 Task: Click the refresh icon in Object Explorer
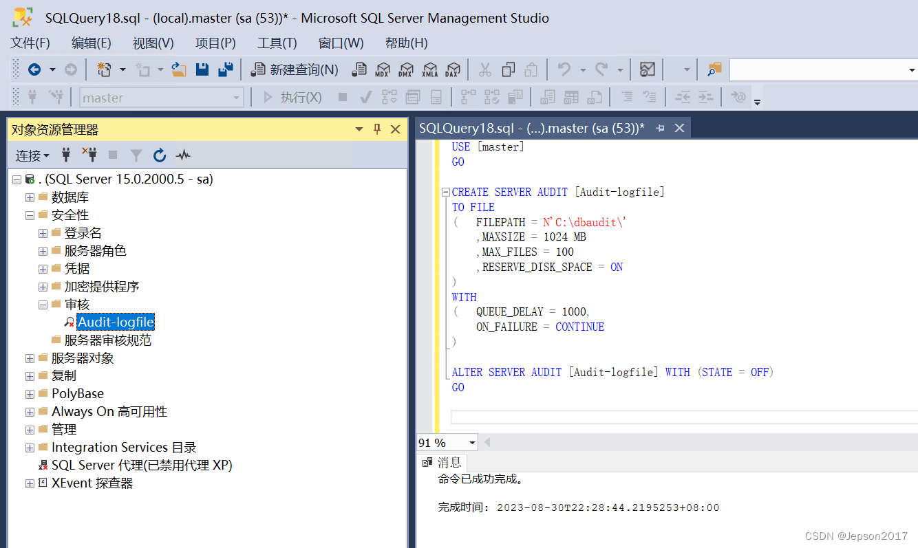tap(160, 155)
